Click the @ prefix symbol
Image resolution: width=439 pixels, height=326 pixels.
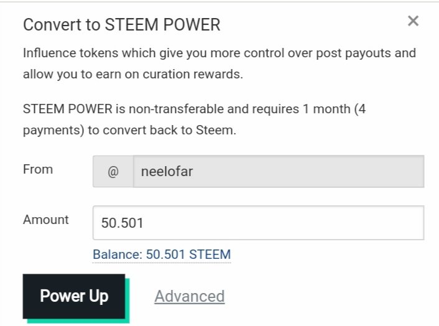tap(113, 171)
